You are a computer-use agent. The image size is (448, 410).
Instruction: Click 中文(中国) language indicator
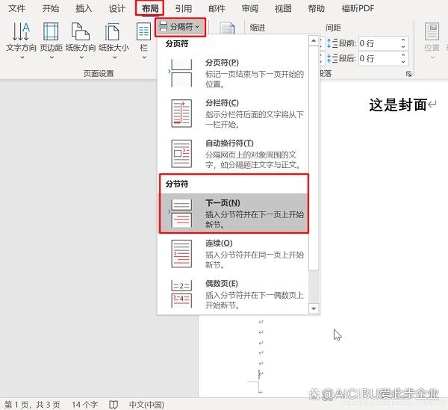point(146,405)
